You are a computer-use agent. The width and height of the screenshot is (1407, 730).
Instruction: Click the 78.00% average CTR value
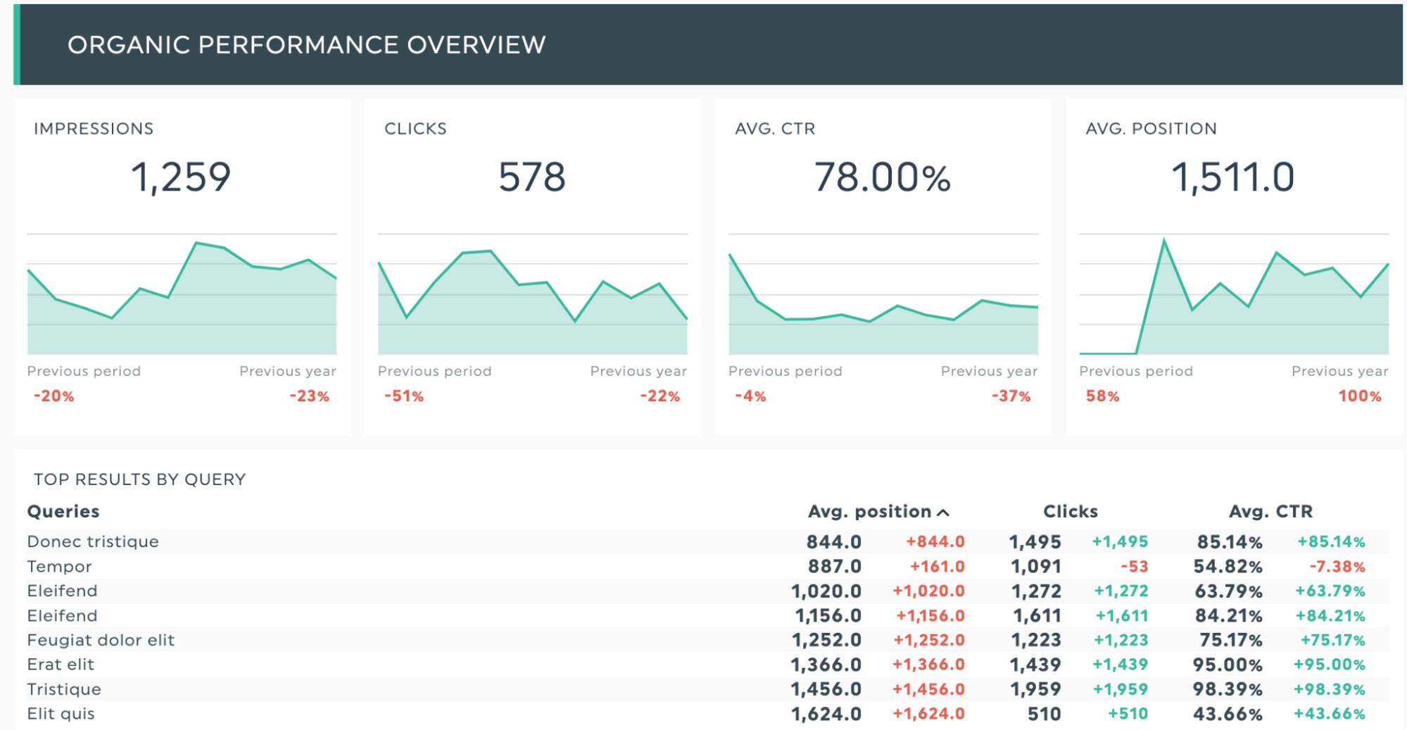coord(882,177)
